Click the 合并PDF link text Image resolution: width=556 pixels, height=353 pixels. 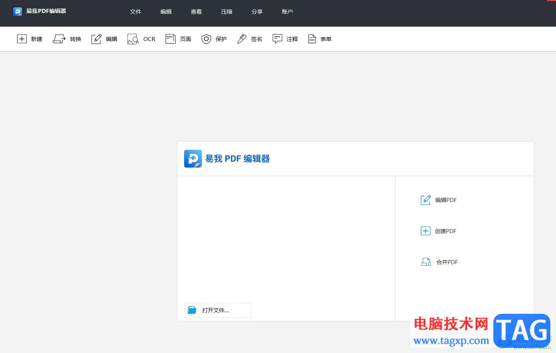point(447,262)
